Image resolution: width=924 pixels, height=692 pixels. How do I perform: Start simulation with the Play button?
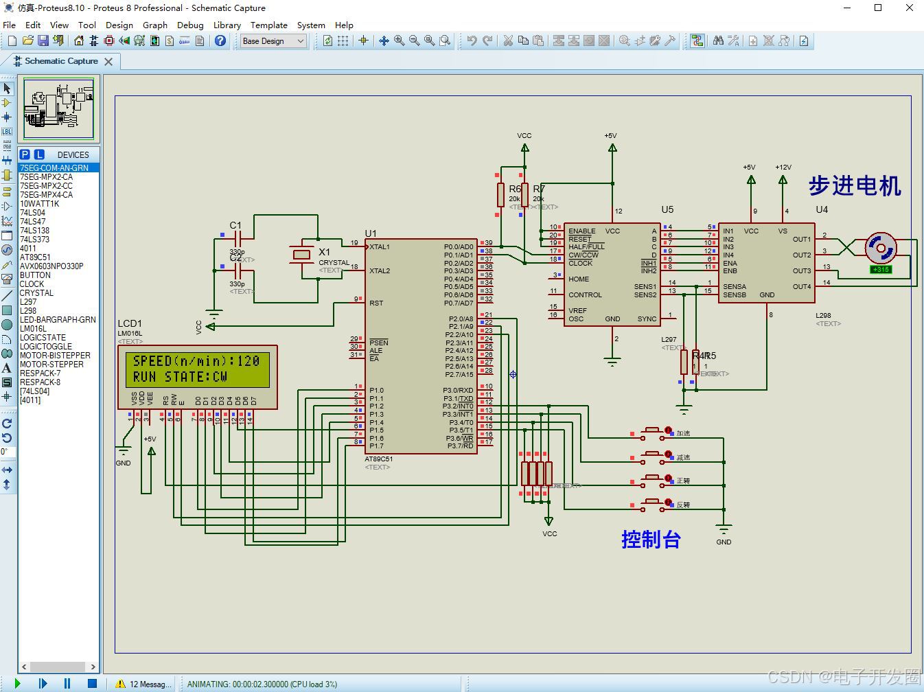(x=18, y=684)
